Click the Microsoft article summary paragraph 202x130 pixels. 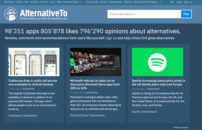(96, 103)
